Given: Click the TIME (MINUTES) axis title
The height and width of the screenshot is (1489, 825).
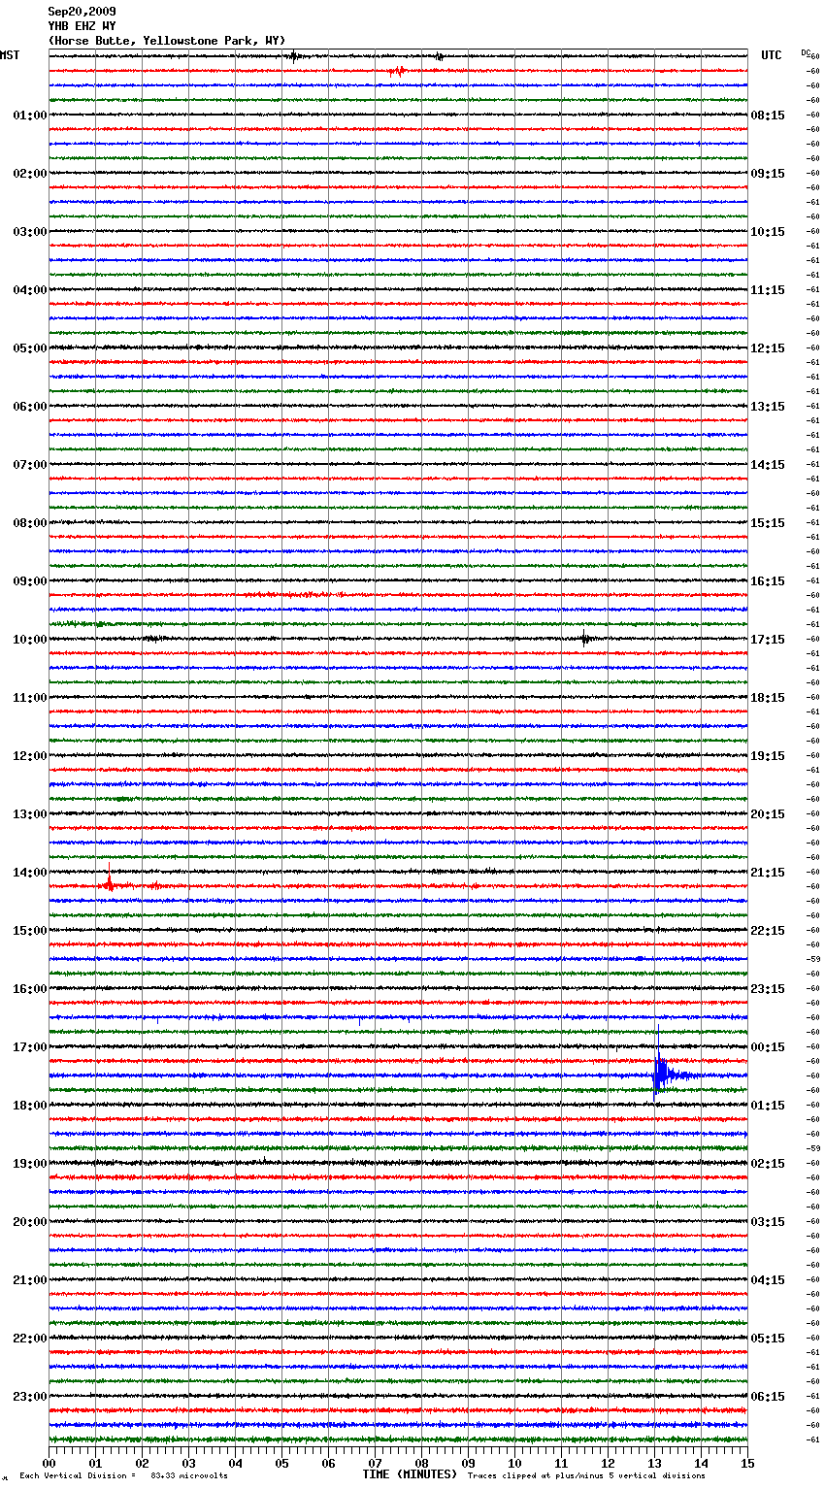Looking at the screenshot, I should [x=410, y=1474].
